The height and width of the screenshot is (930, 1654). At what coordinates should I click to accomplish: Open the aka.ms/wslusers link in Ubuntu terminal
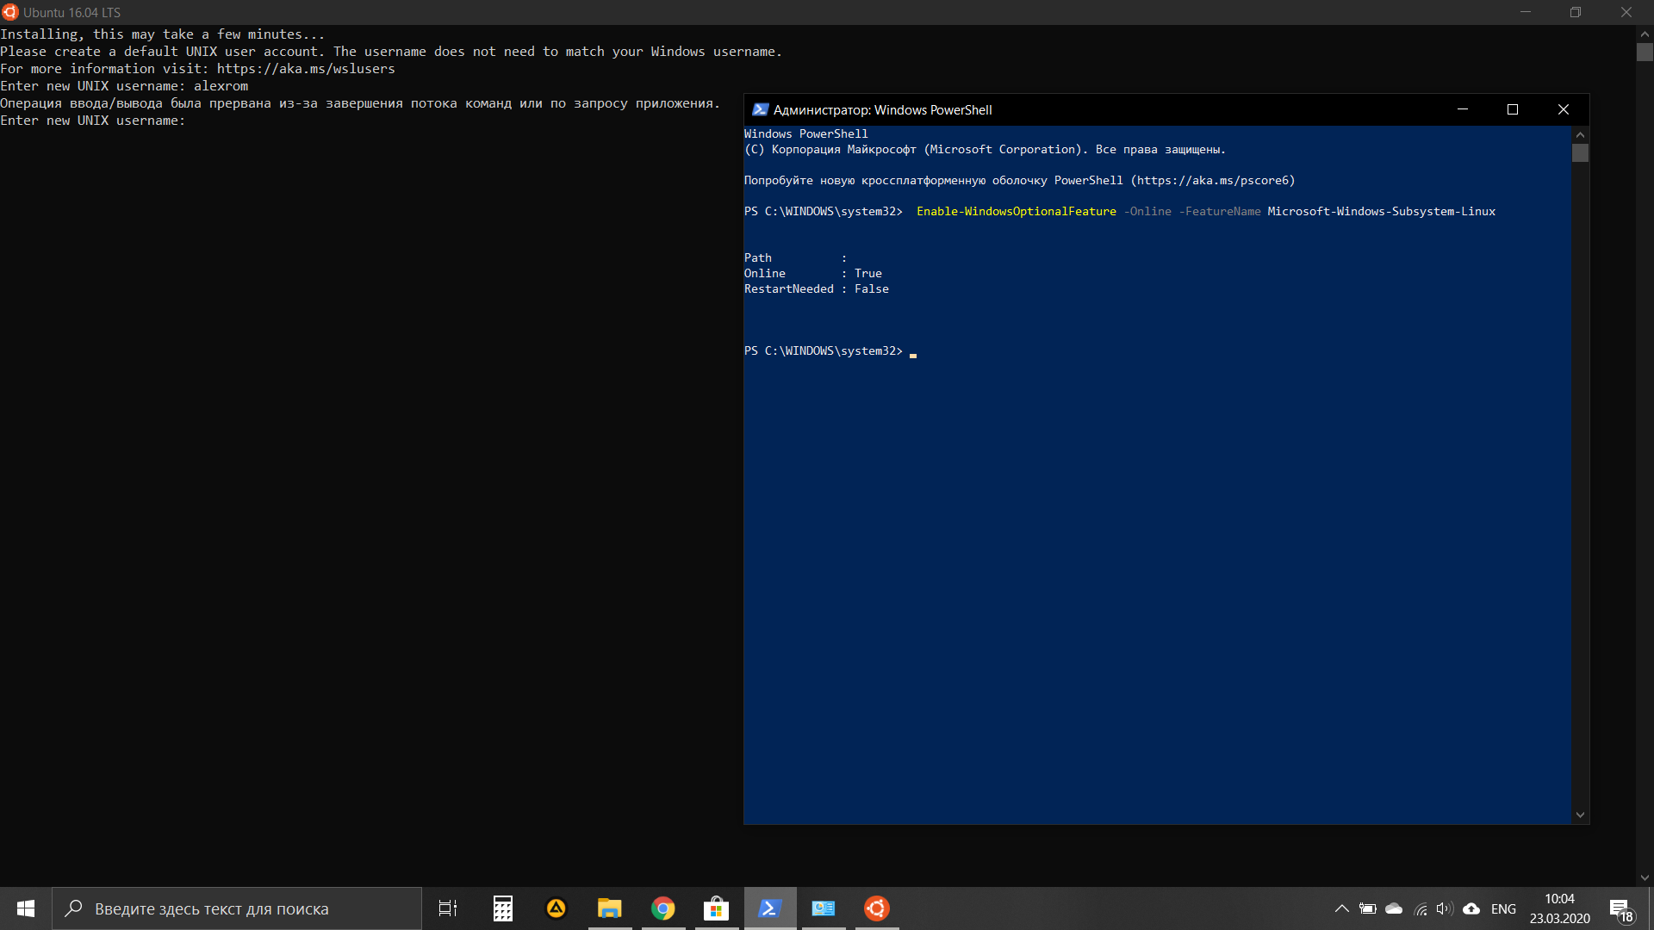click(x=306, y=69)
